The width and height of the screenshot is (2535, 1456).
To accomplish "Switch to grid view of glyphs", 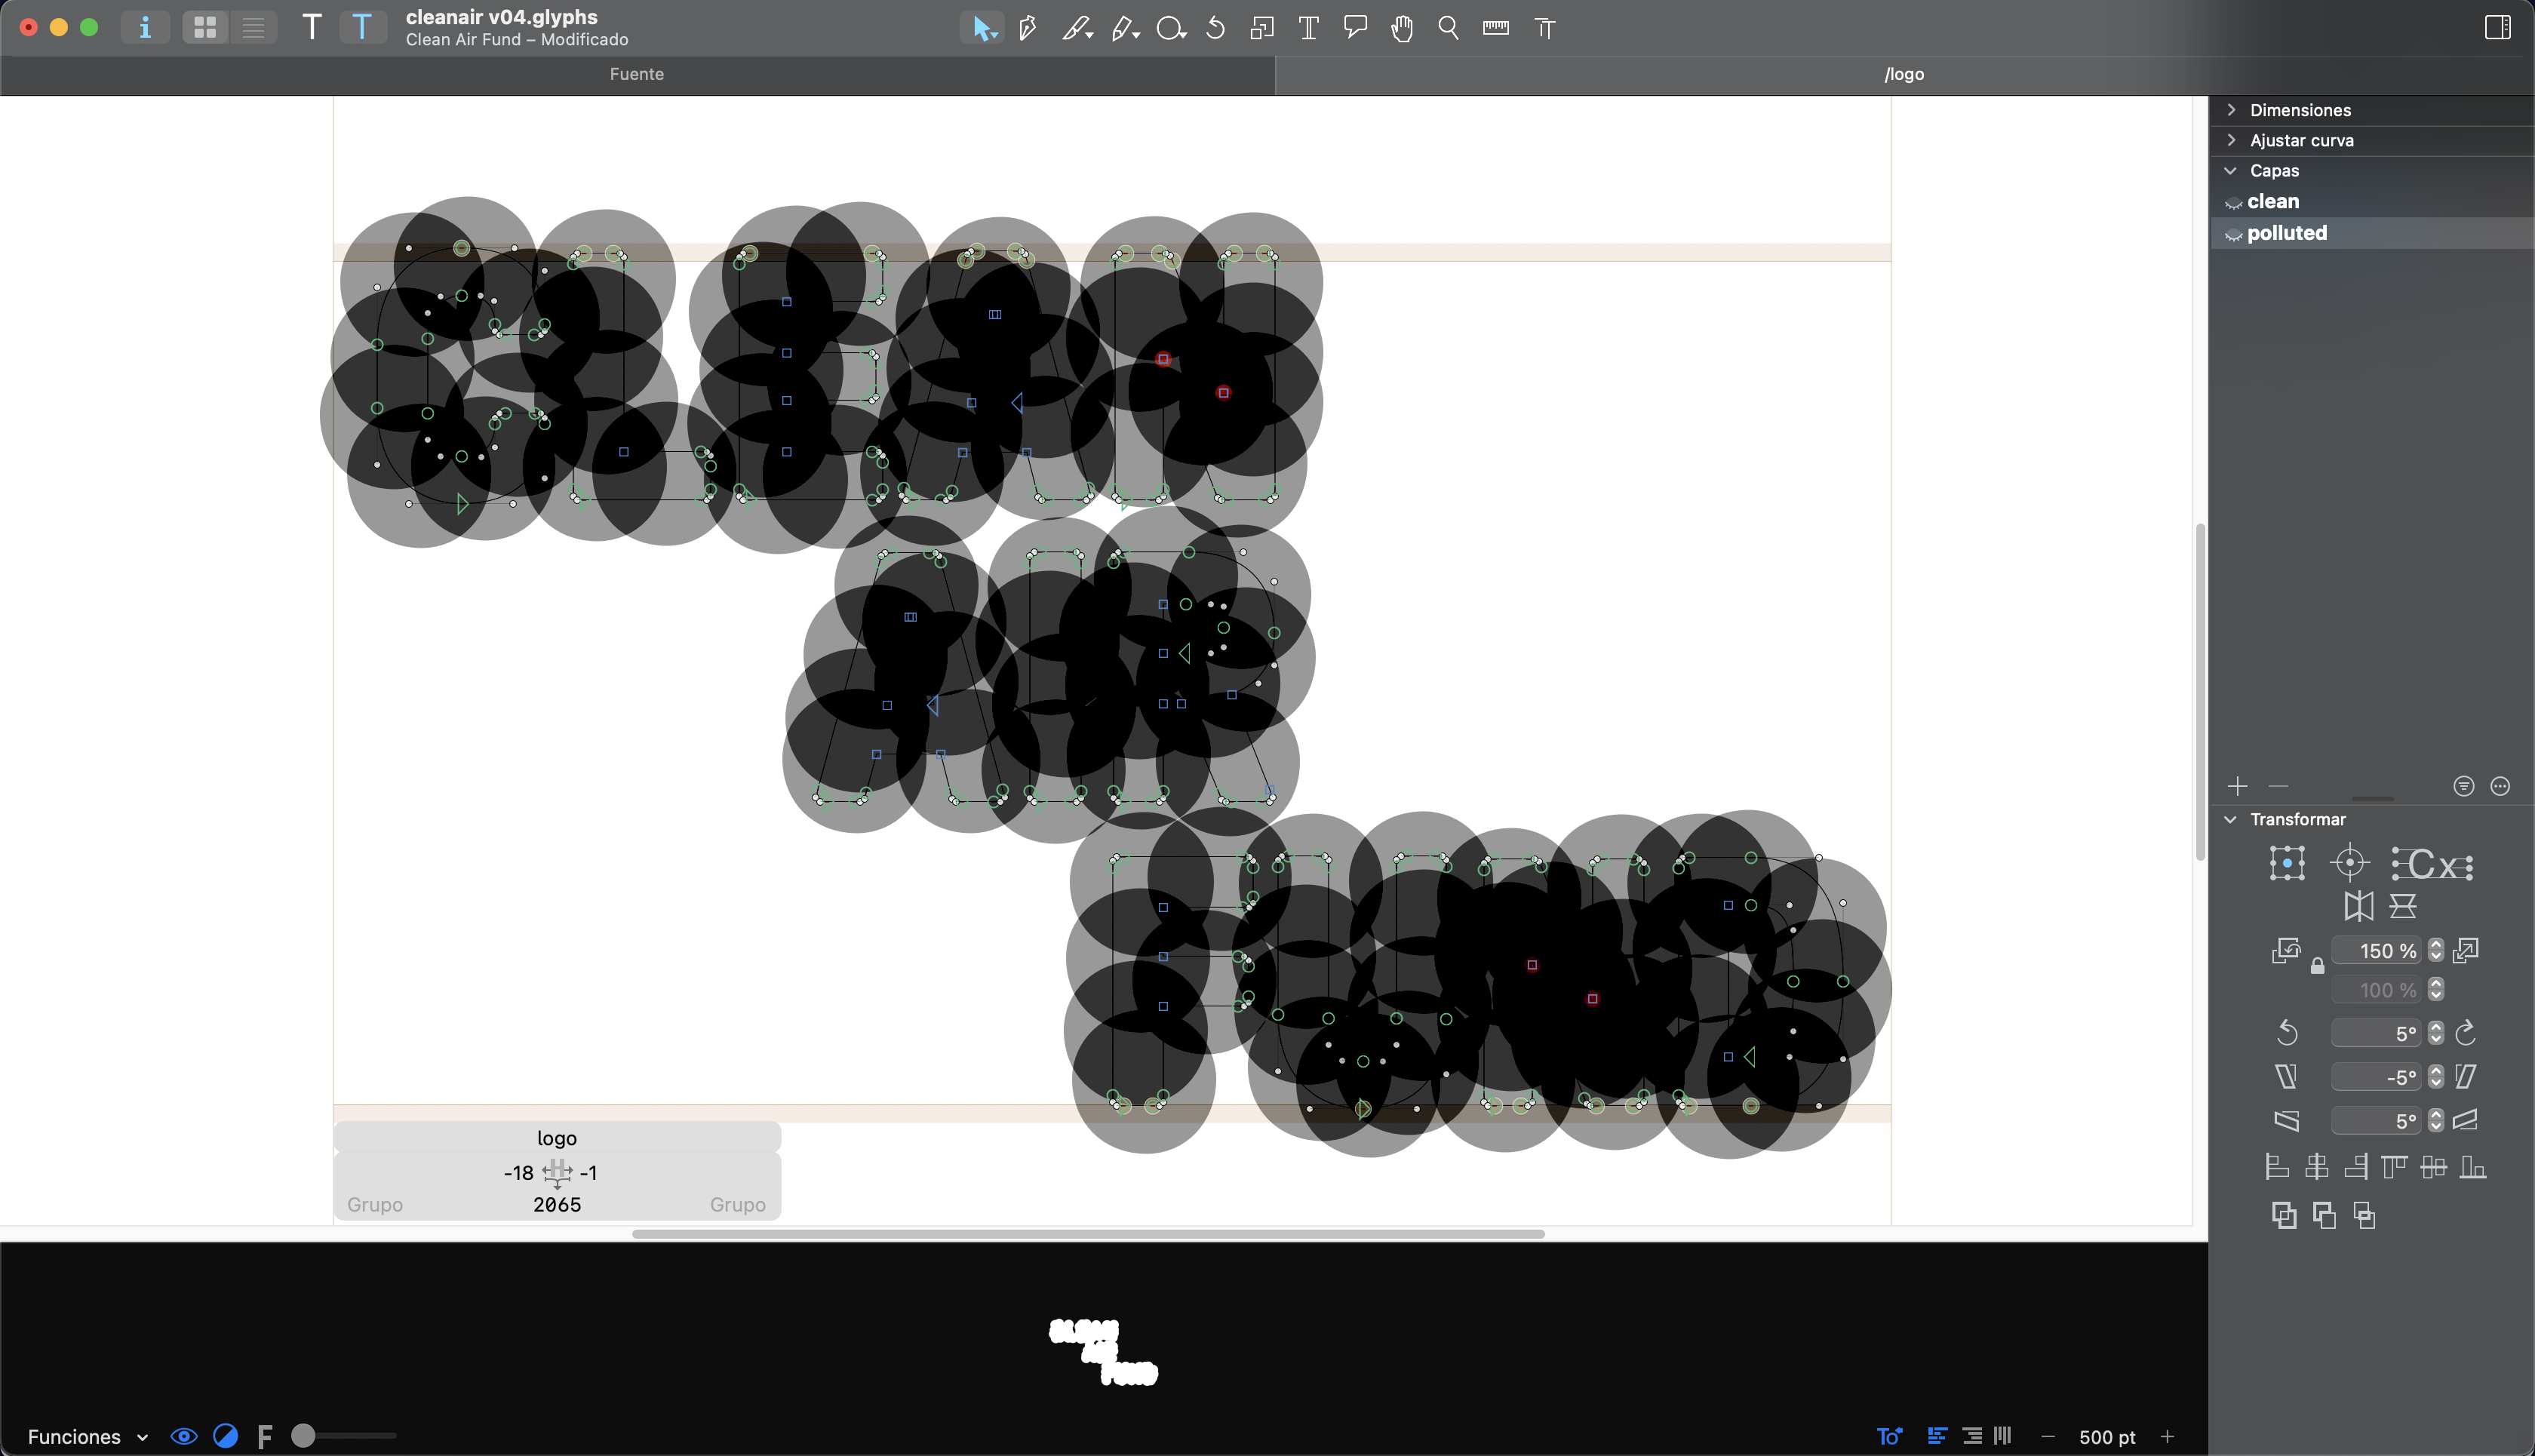I will click(x=205, y=28).
